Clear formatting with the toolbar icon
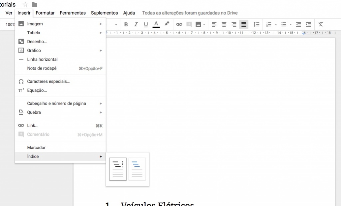The height and width of the screenshot is (206, 341). (320, 24)
